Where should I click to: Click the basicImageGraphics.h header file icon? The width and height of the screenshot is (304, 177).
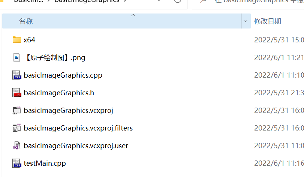(16, 93)
